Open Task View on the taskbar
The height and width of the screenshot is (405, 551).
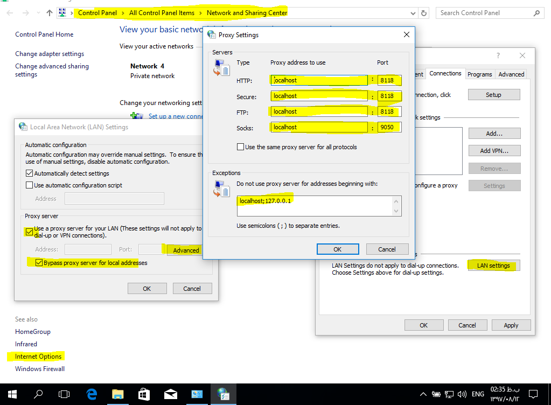click(x=64, y=394)
